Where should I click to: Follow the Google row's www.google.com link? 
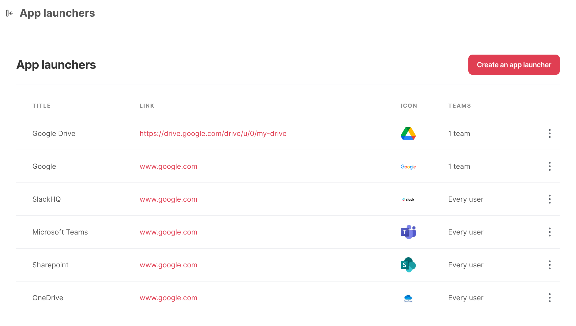(x=168, y=166)
